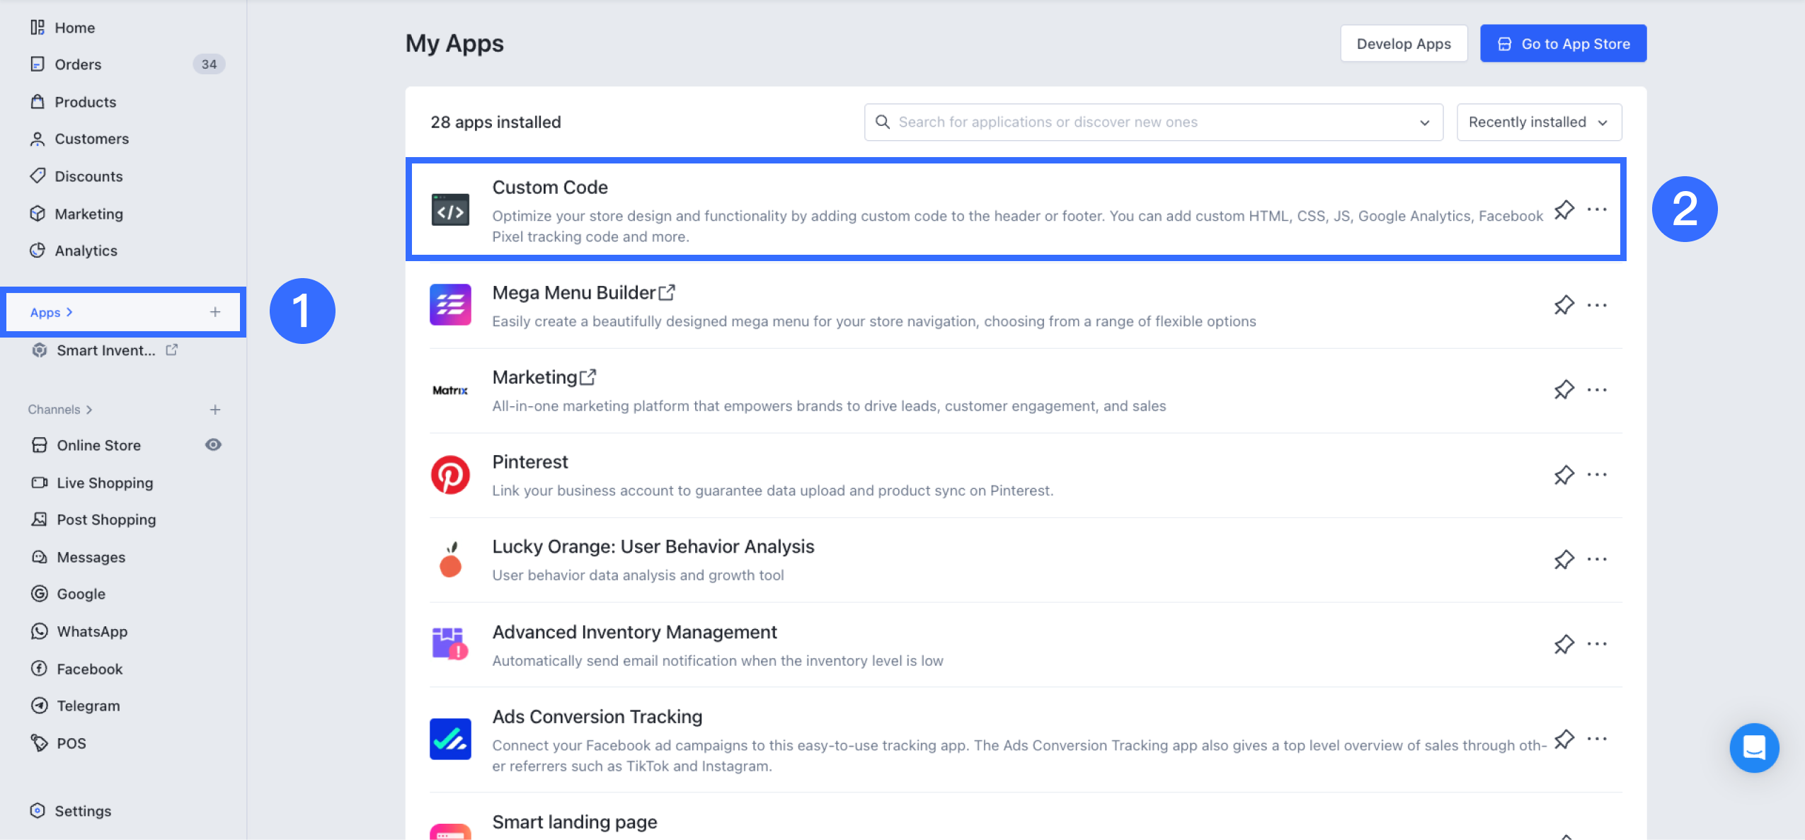Click the Pinterest app logo icon
Viewport: 1805px width, 840px height.
coord(450,475)
